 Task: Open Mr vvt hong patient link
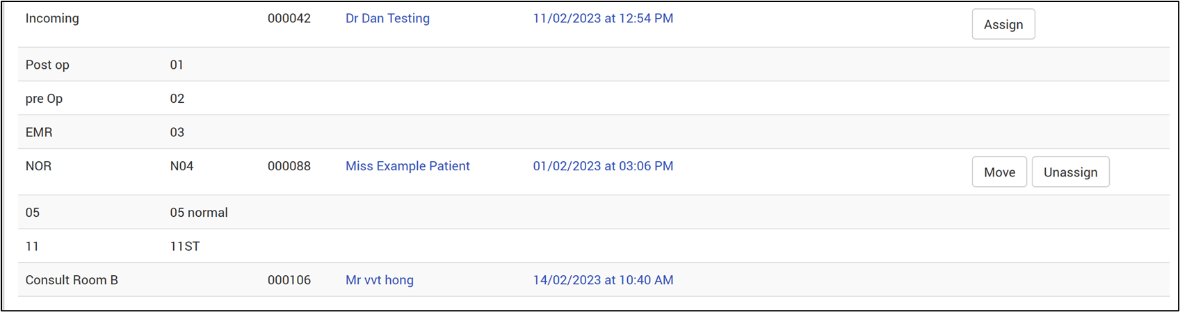[379, 280]
